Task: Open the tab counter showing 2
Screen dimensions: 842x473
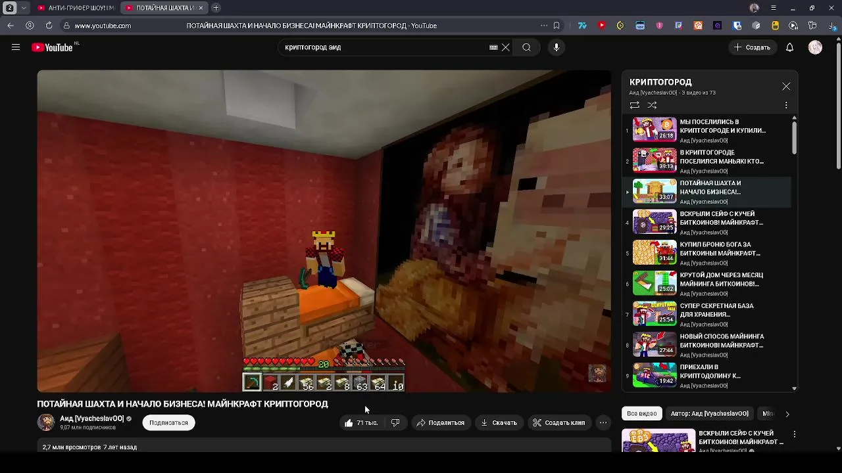Action: [x=10, y=8]
